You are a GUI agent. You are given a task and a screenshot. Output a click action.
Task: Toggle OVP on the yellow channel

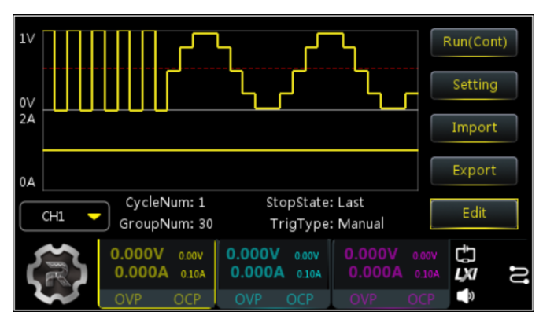[128, 299]
